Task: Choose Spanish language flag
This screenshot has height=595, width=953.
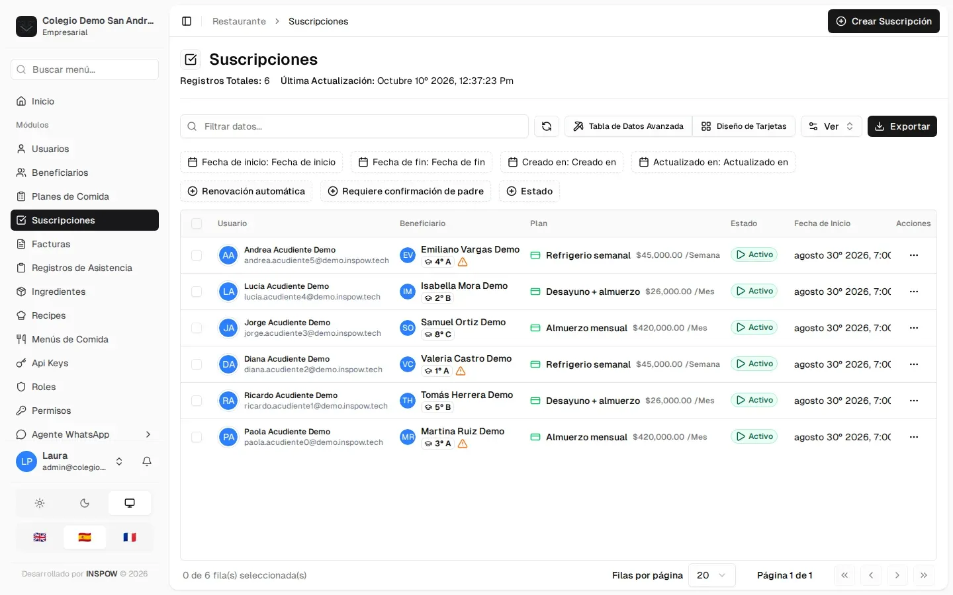Action: [85, 537]
